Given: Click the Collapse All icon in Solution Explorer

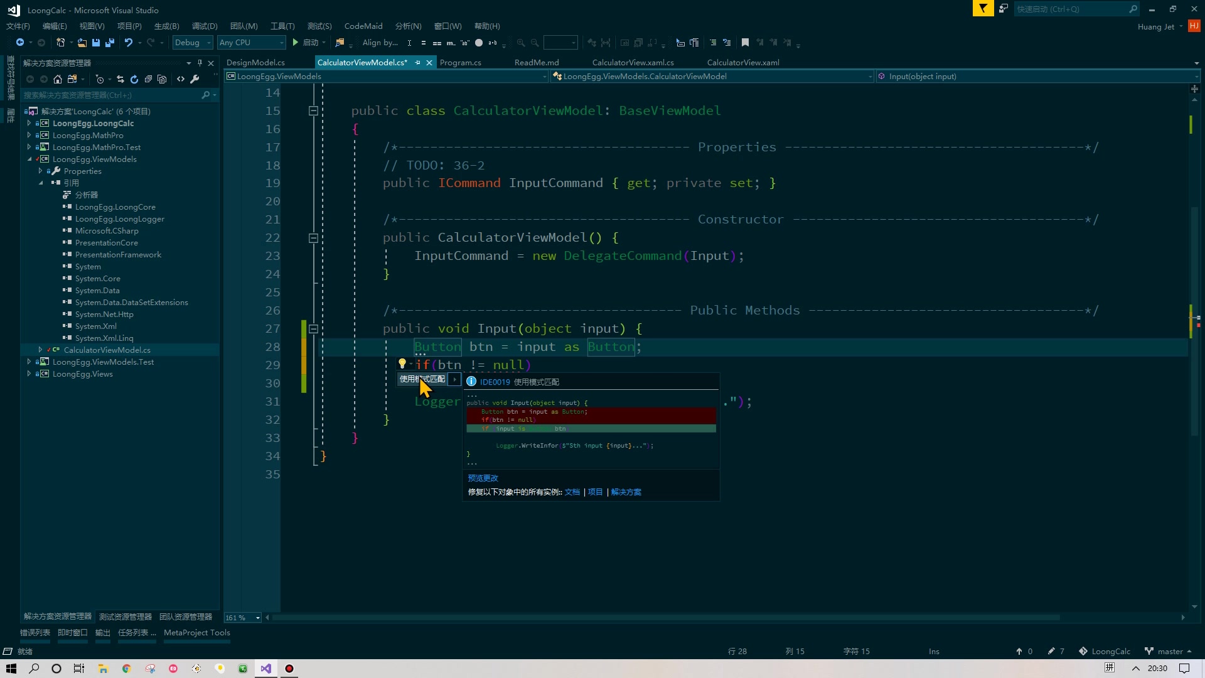Looking at the screenshot, I should pyautogui.click(x=148, y=79).
